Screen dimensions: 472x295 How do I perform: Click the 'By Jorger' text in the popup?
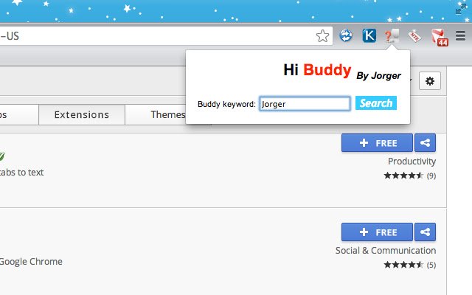coord(378,75)
